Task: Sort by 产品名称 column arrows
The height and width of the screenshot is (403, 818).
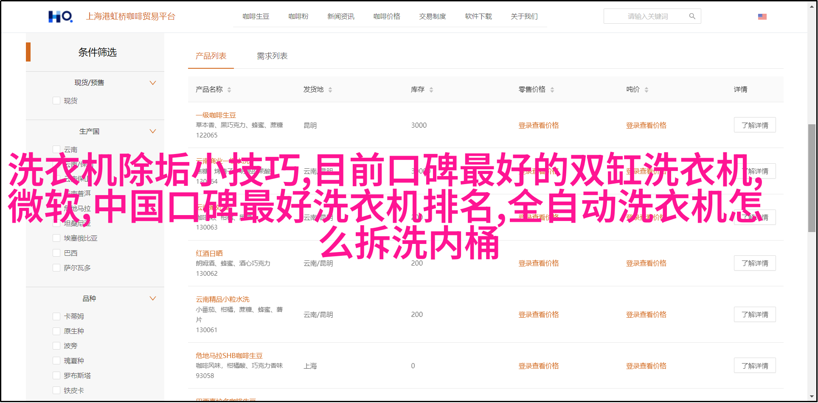Action: (229, 90)
